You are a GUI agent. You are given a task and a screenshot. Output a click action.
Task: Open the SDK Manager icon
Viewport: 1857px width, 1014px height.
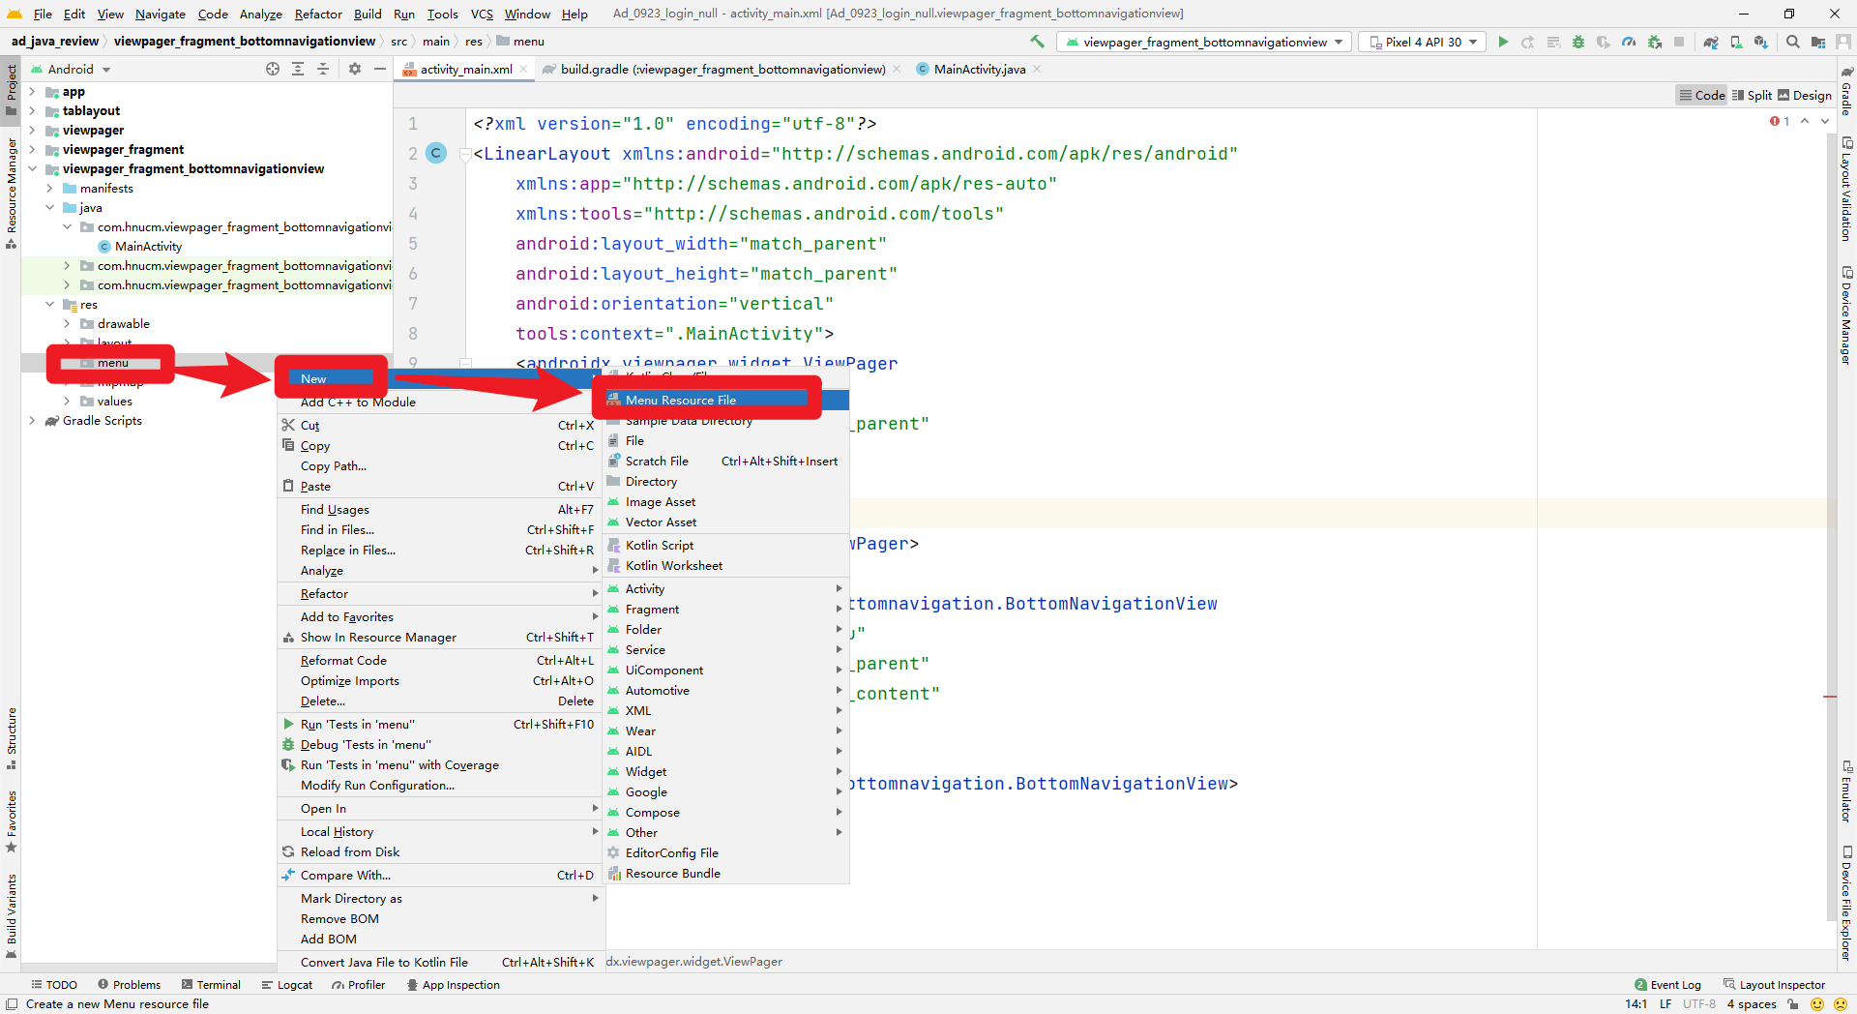(x=1761, y=42)
